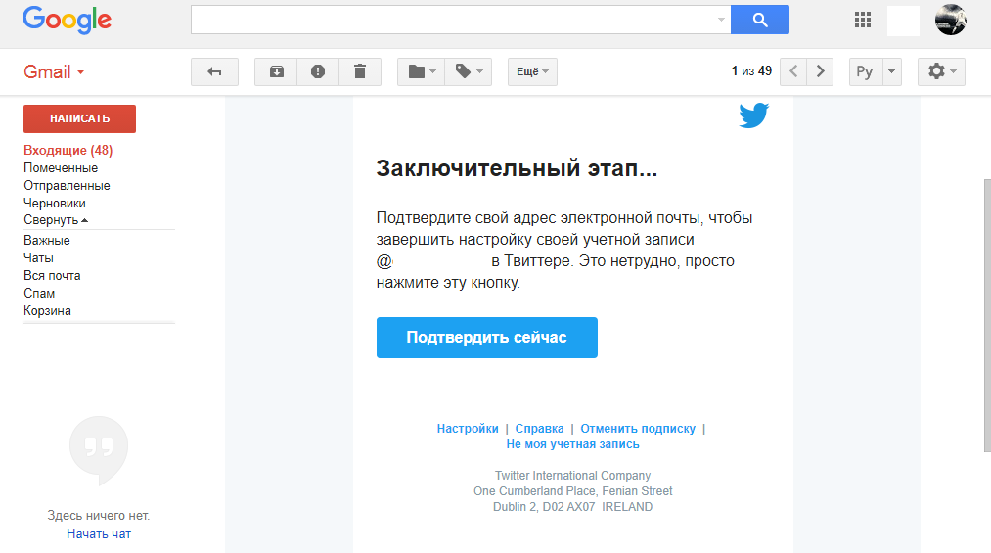
Task: Open the Помеченные folder
Action: pos(61,168)
